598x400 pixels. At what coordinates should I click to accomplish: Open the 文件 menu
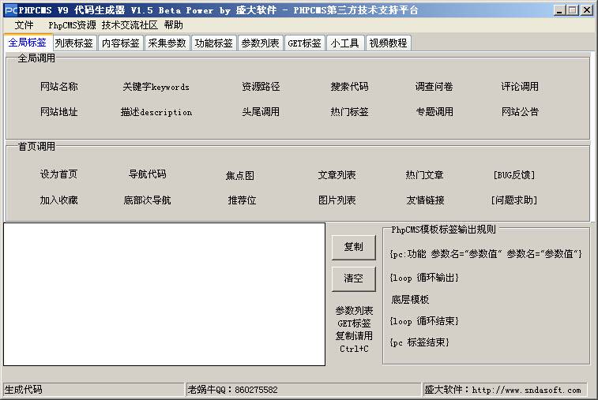[24, 25]
